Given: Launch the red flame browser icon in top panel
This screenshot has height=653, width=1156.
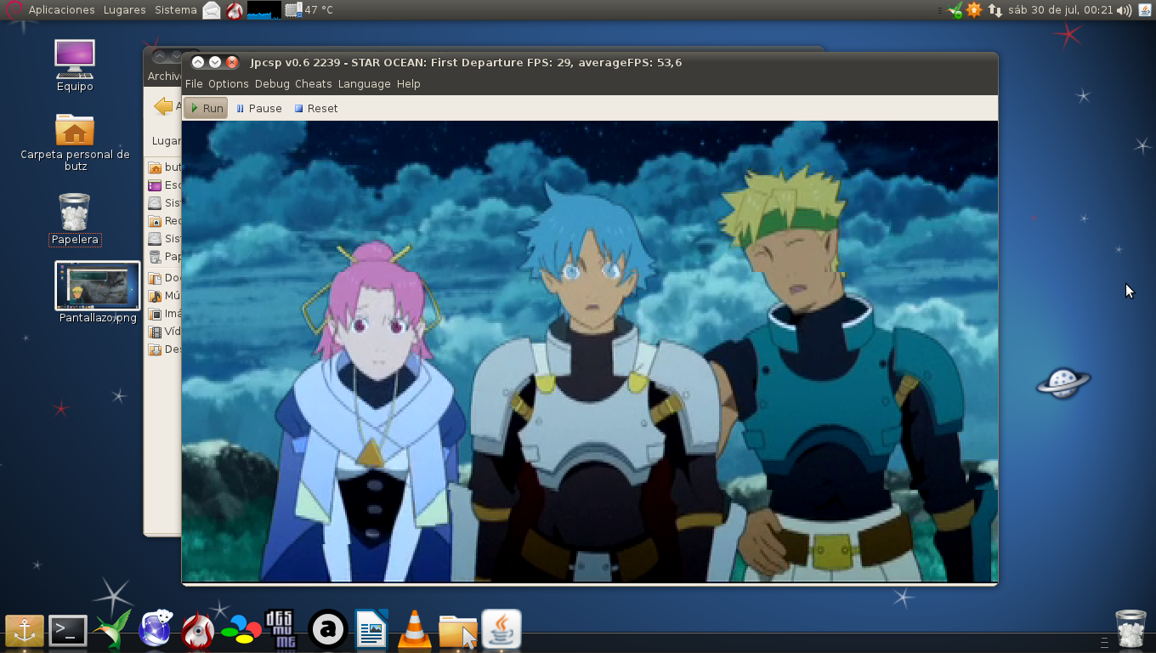Looking at the screenshot, I should [x=235, y=10].
